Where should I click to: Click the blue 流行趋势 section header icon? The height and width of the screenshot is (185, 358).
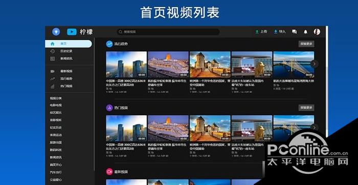(109, 44)
